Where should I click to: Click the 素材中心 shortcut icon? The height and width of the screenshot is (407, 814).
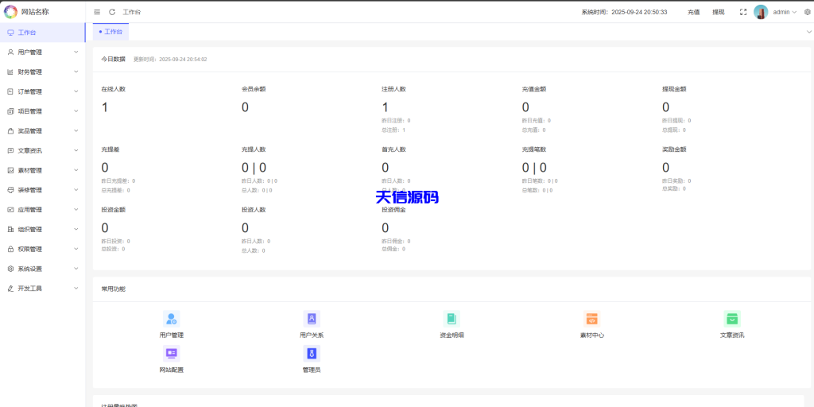[x=591, y=319]
